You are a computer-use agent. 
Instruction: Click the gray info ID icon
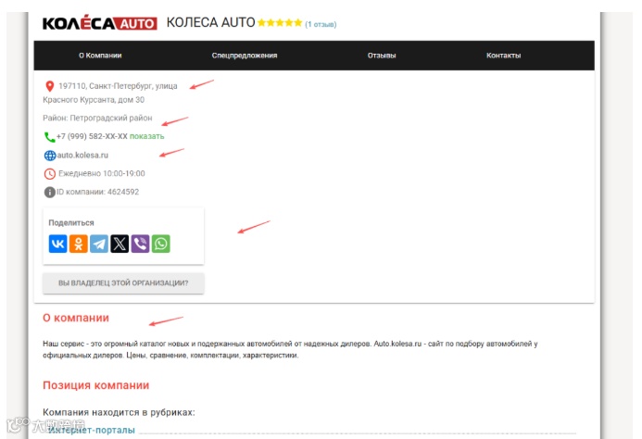coord(49,192)
